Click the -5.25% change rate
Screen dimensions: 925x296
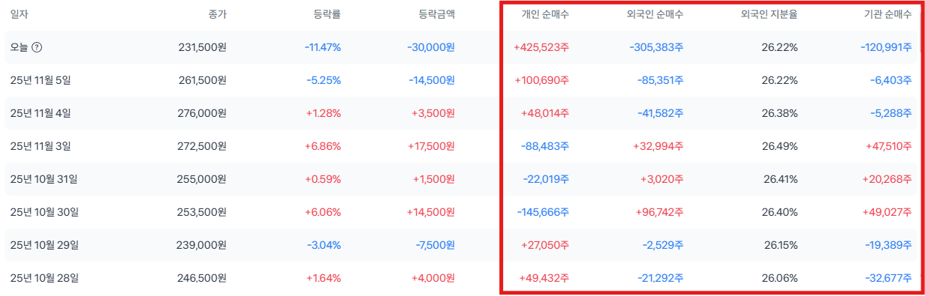[324, 80]
